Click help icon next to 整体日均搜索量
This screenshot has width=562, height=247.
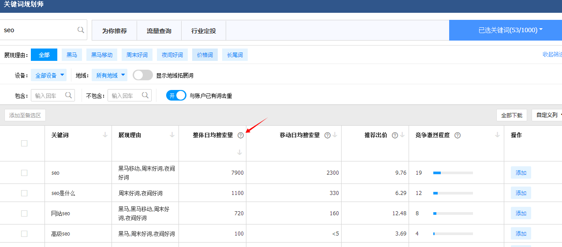tap(240, 135)
